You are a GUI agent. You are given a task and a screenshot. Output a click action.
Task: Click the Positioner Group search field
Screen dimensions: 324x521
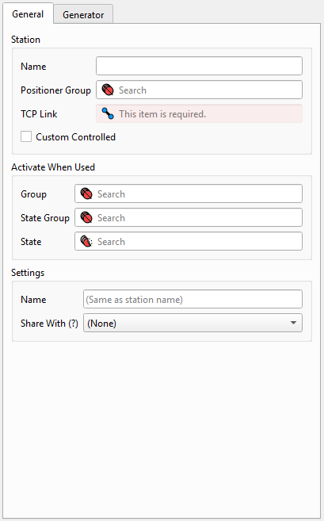coord(199,90)
